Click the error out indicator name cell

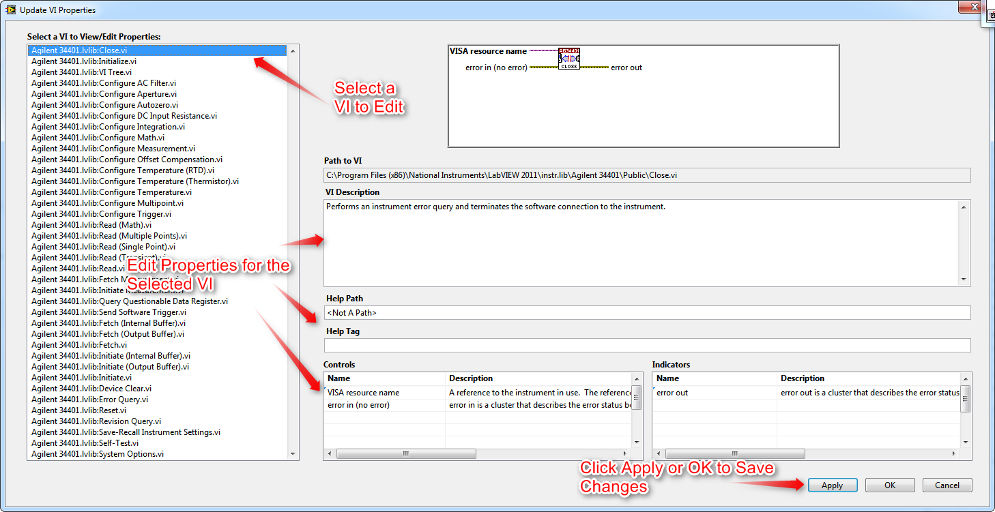click(715, 393)
